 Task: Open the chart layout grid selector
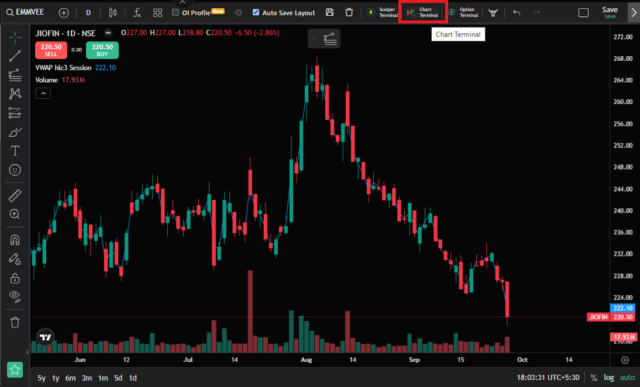[157, 13]
